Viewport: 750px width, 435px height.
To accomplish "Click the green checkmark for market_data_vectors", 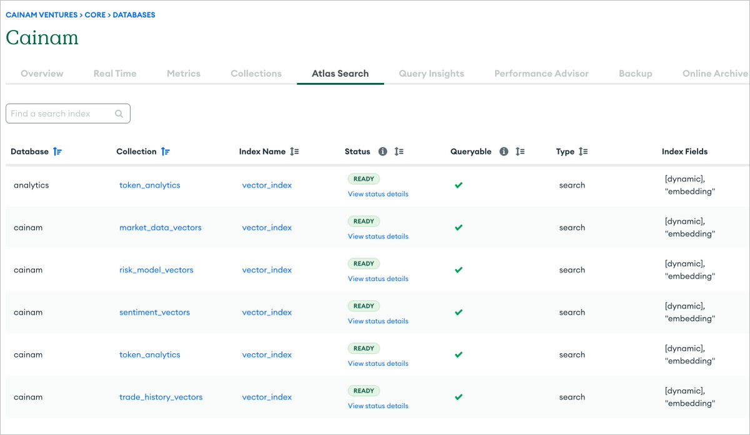I will tap(458, 227).
